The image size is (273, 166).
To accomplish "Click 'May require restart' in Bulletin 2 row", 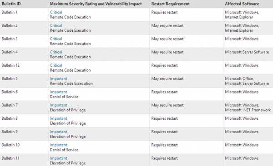I will coord(167,26).
